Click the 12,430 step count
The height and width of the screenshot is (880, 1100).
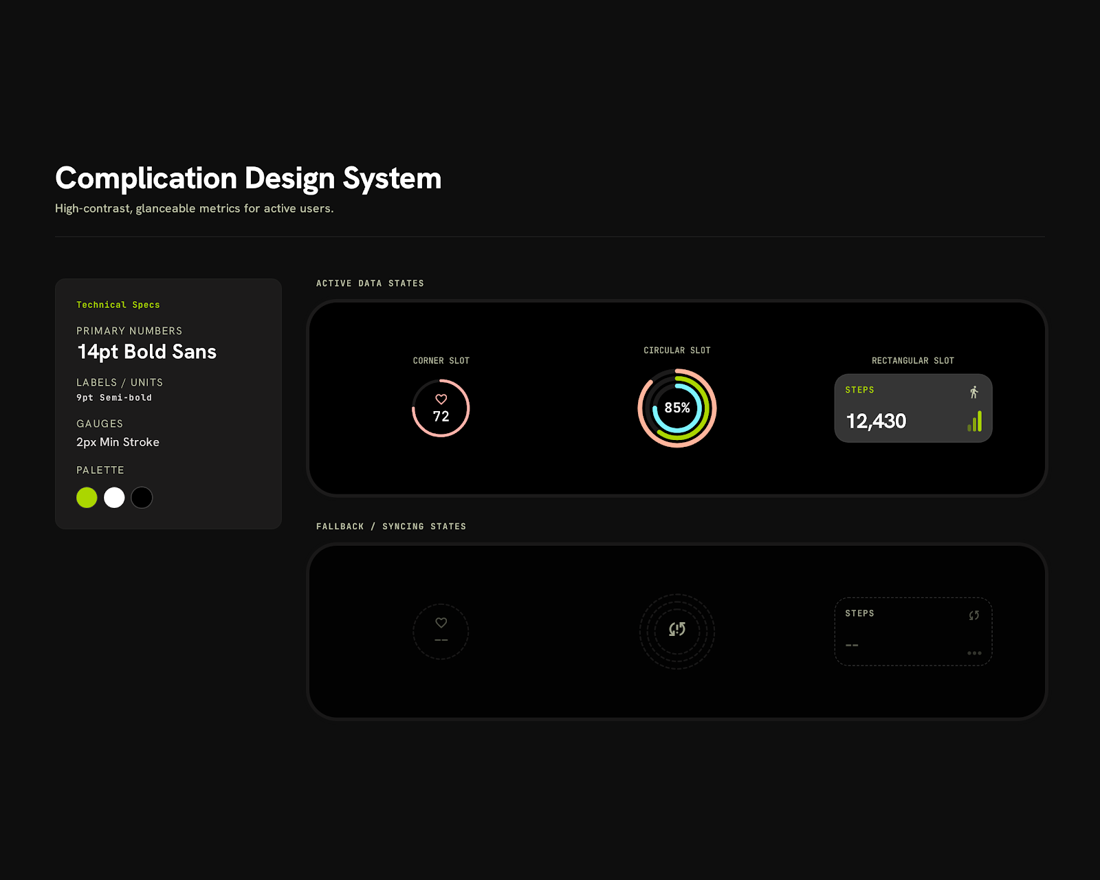[876, 421]
